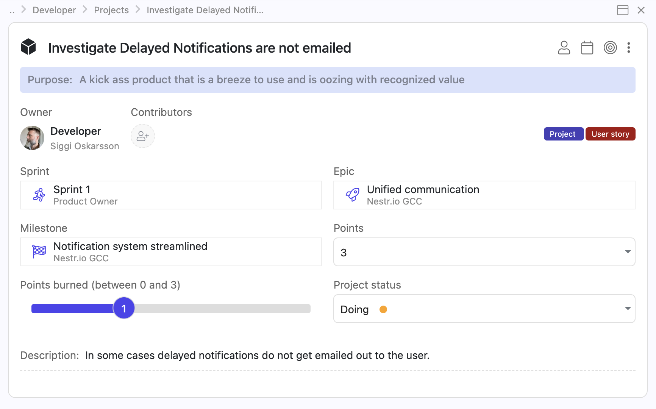Go to Projects in the breadcrumb

pos(111,10)
